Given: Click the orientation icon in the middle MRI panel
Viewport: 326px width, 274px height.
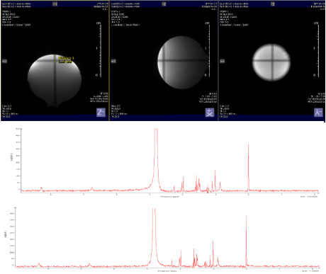Looking at the screenshot, I should pyautogui.click(x=210, y=113).
